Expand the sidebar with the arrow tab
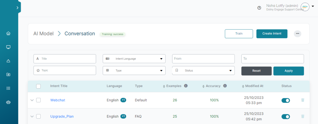Screen dimensions: 318x124 (18, 8)
